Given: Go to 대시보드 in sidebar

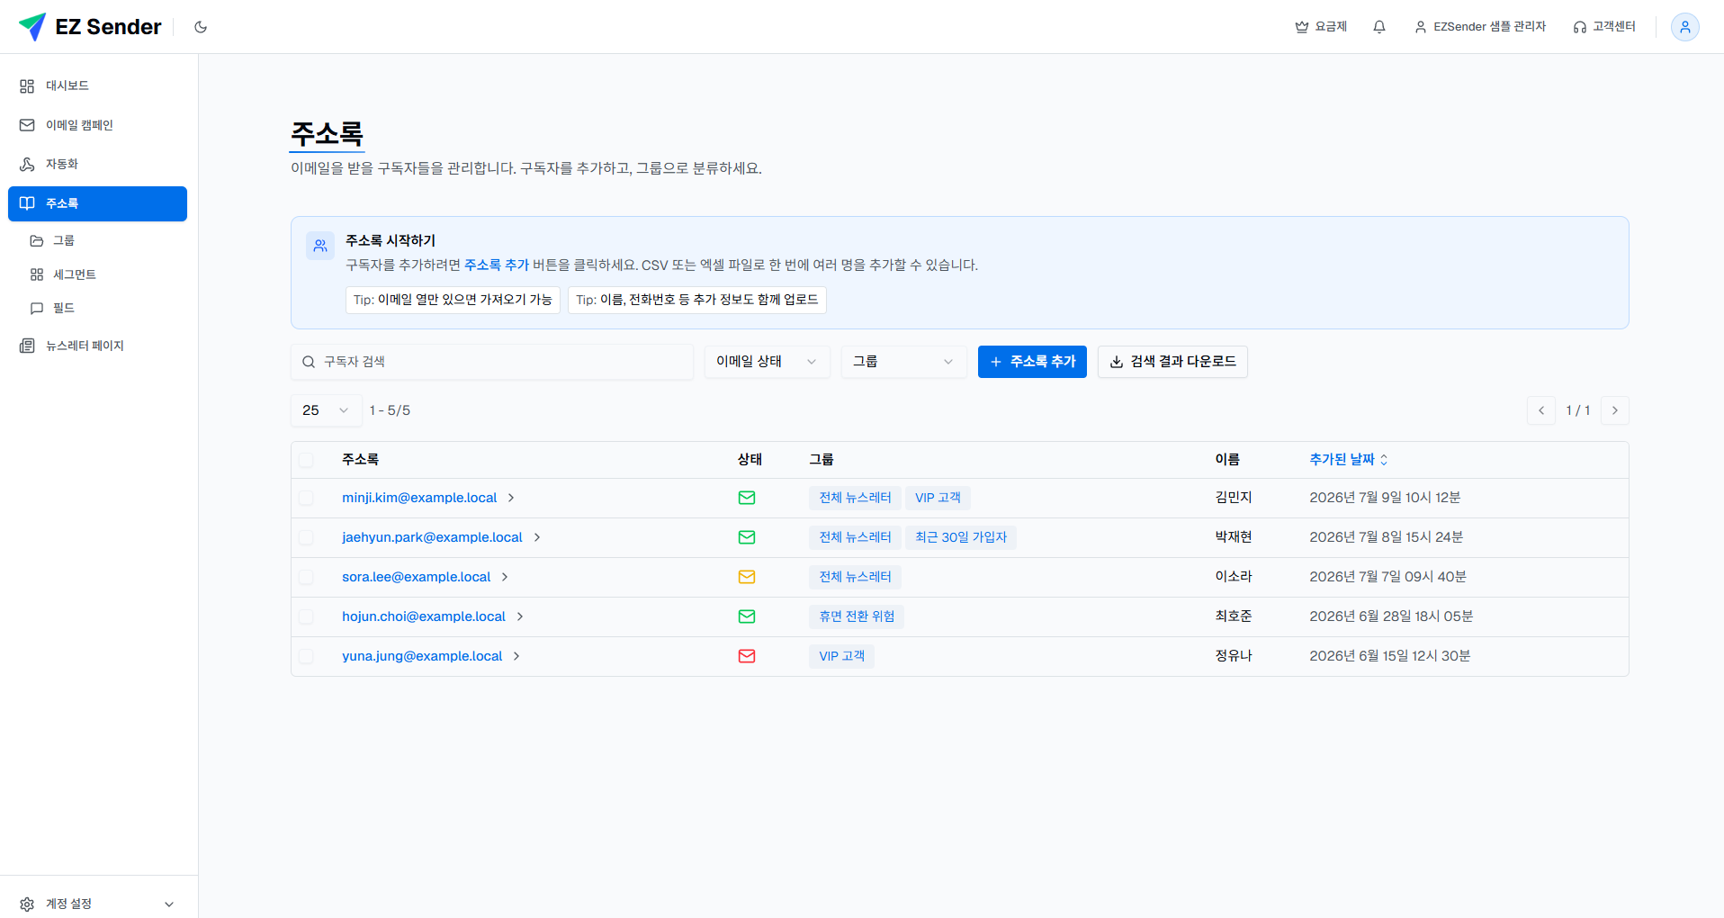Looking at the screenshot, I should pyautogui.click(x=97, y=85).
